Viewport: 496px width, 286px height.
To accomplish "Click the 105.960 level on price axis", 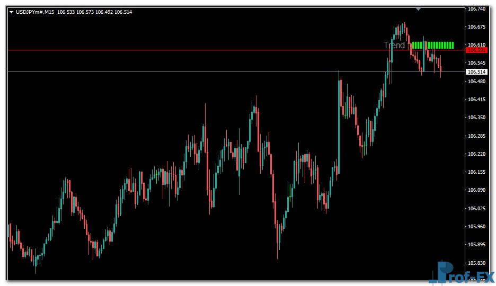I will click(x=477, y=227).
